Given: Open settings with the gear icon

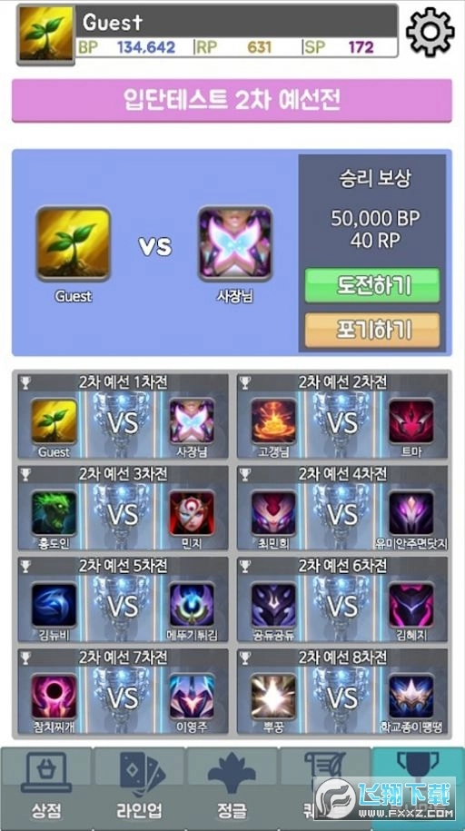Looking at the screenshot, I should click(430, 32).
